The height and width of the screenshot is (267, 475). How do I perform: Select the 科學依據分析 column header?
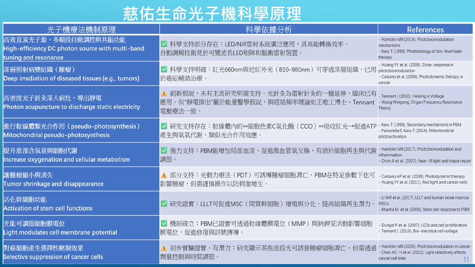click(269, 30)
